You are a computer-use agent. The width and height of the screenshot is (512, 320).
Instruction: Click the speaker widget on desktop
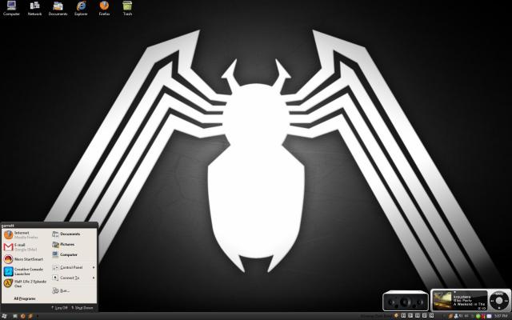point(406,301)
